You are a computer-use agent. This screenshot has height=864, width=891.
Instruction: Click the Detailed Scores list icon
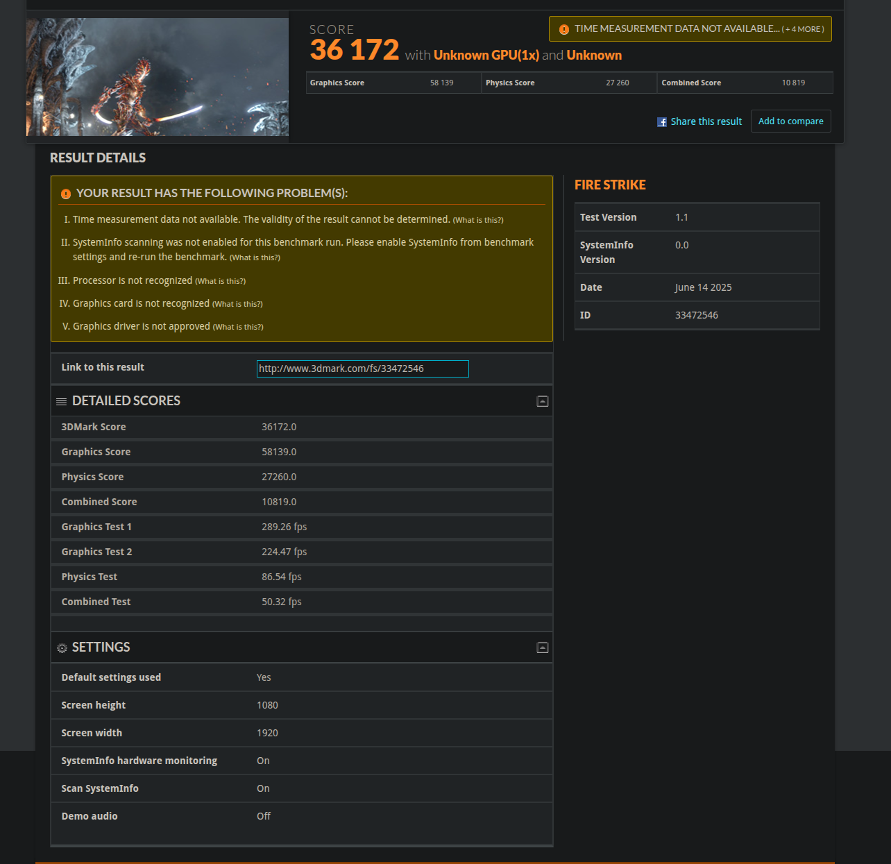click(61, 402)
